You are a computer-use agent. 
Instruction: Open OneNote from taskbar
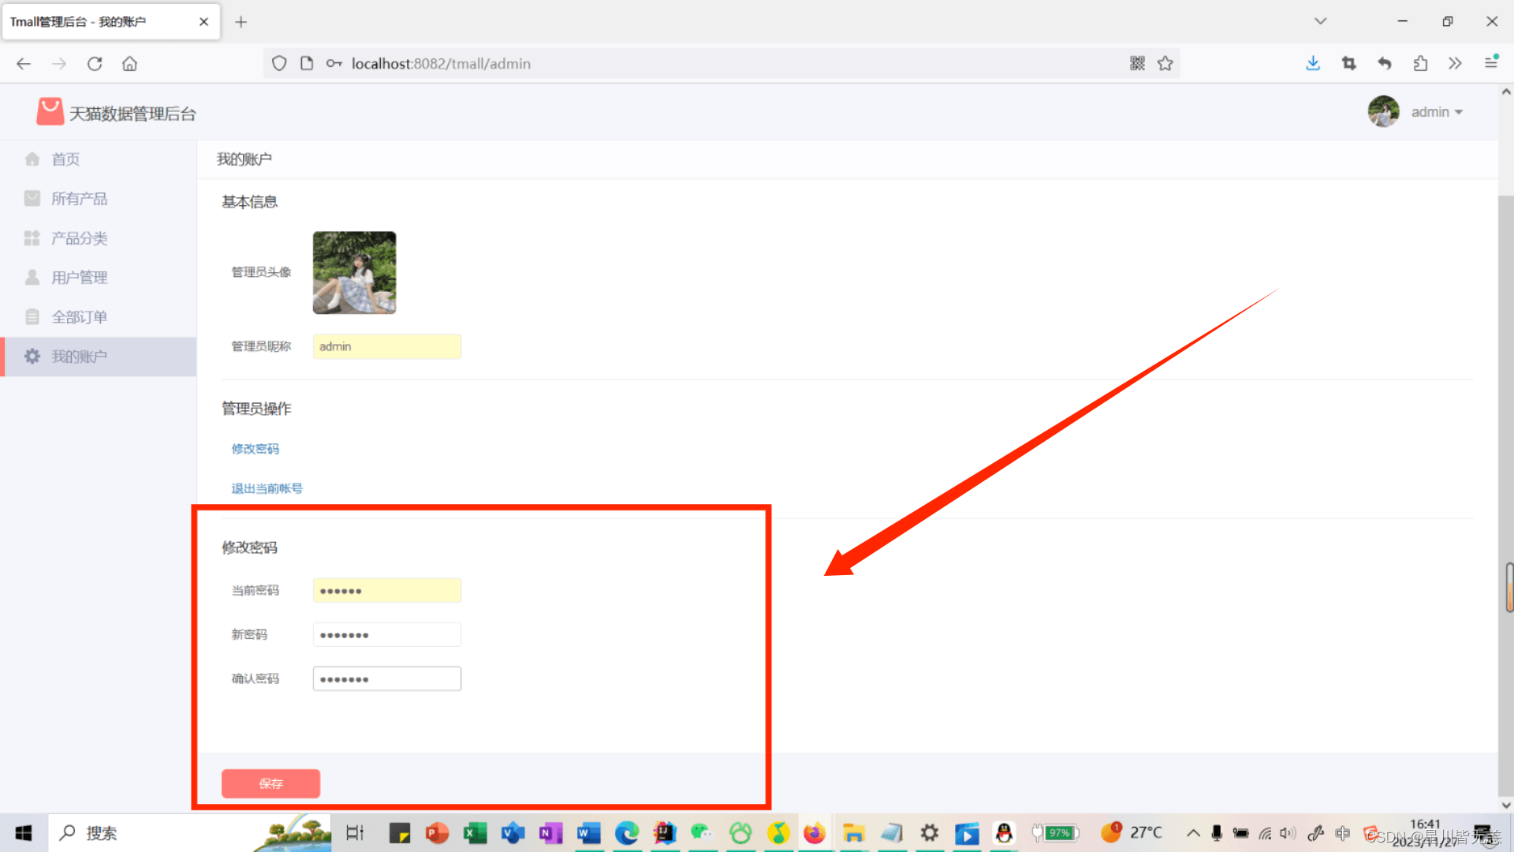[x=550, y=833]
